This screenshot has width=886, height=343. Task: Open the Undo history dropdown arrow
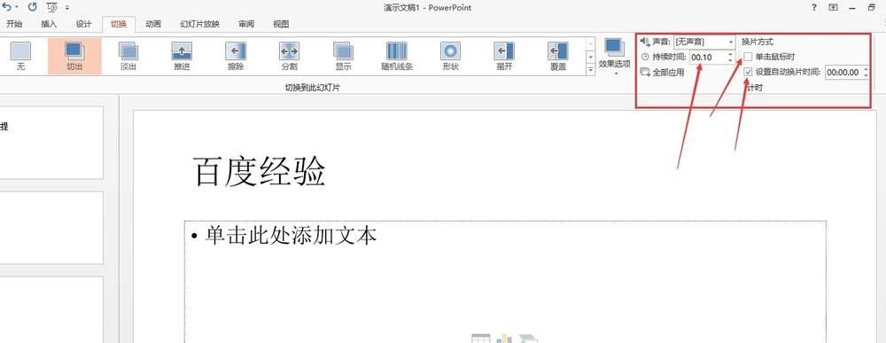coord(16,7)
